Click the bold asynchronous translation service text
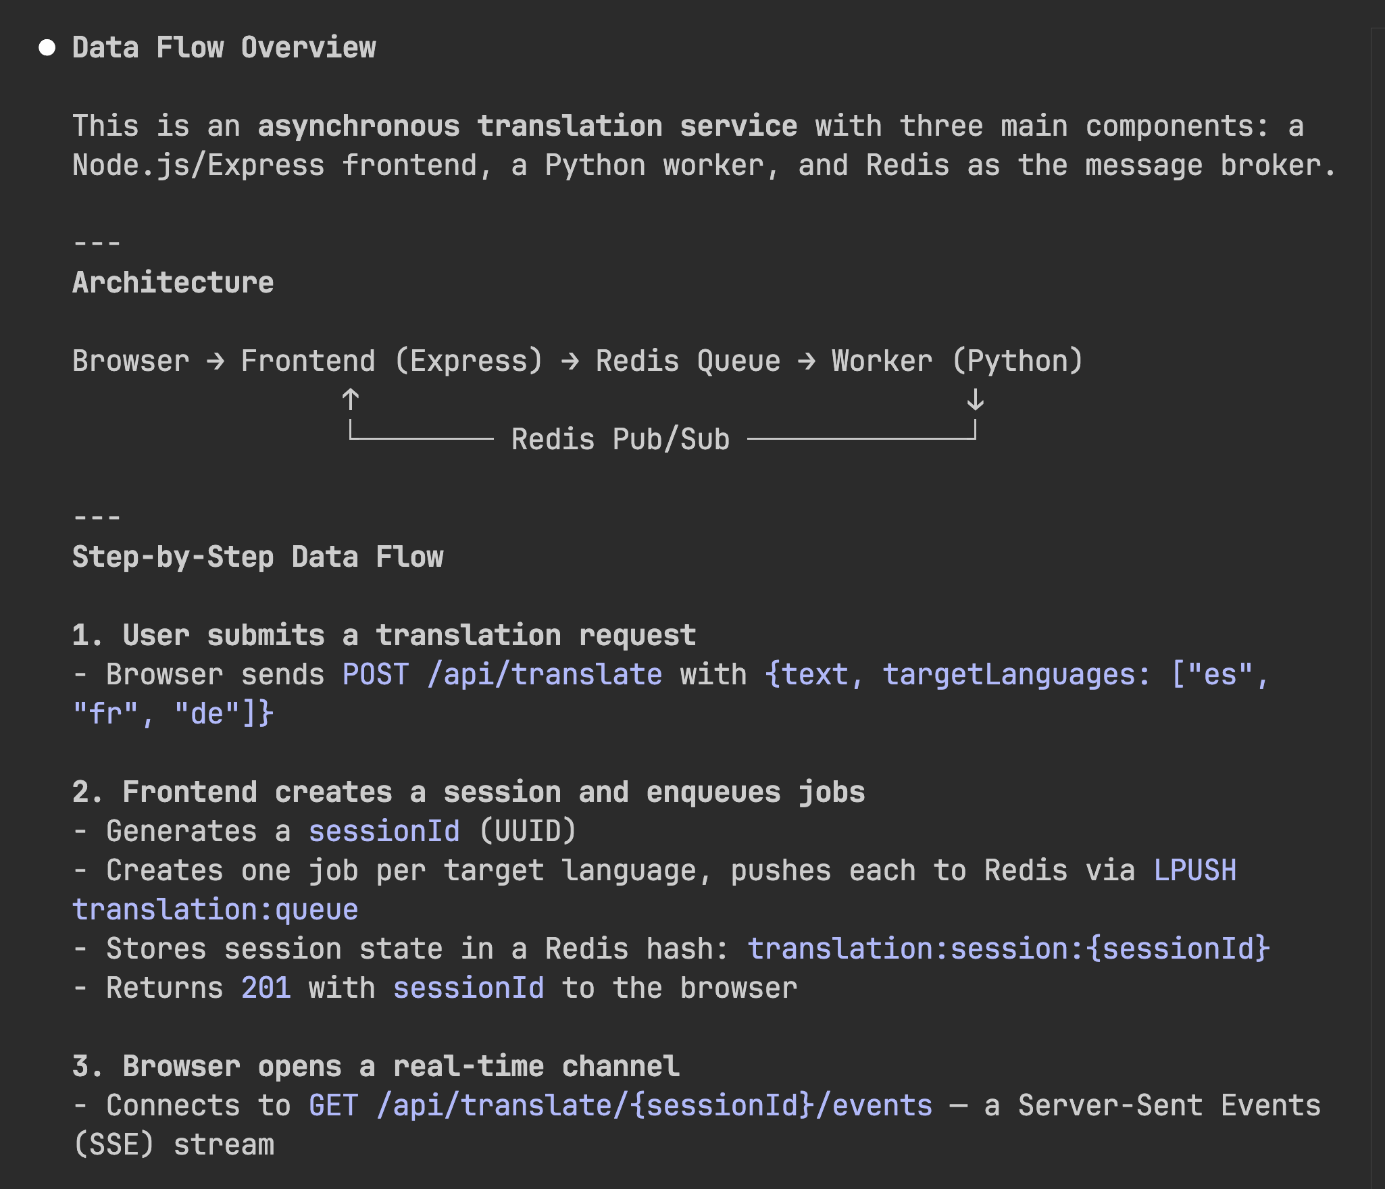Screen dimensions: 1385x1189 pyautogui.click(x=527, y=126)
